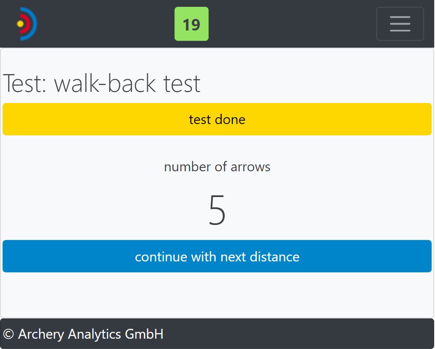Viewport: 435px width, 349px height.
Task: Click continue with next distance
Action: point(217,256)
